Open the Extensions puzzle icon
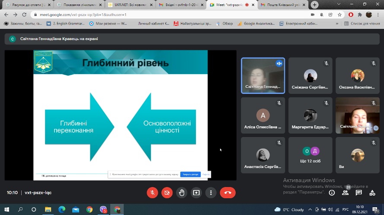Image resolution: width=384 pixels, height=215 pixels. pyautogui.click(x=360, y=15)
